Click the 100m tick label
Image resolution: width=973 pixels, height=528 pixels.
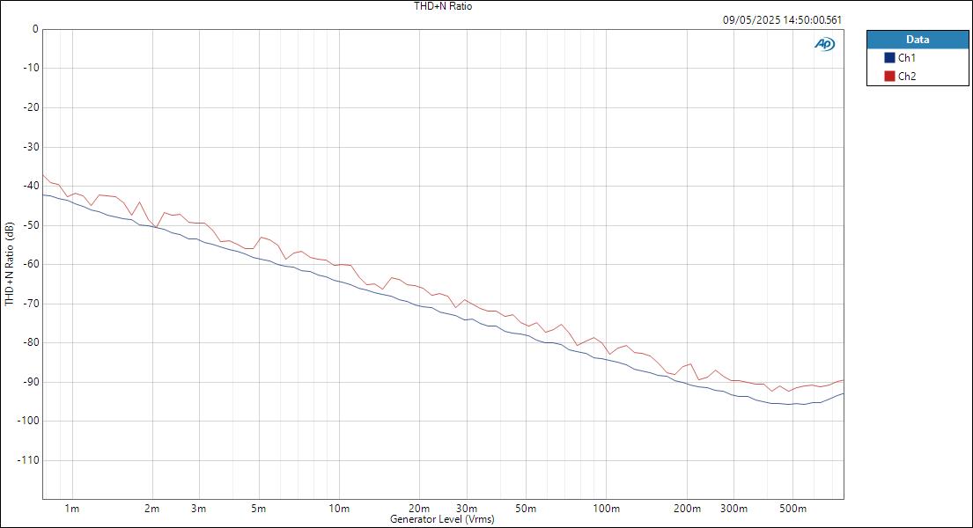coord(604,506)
